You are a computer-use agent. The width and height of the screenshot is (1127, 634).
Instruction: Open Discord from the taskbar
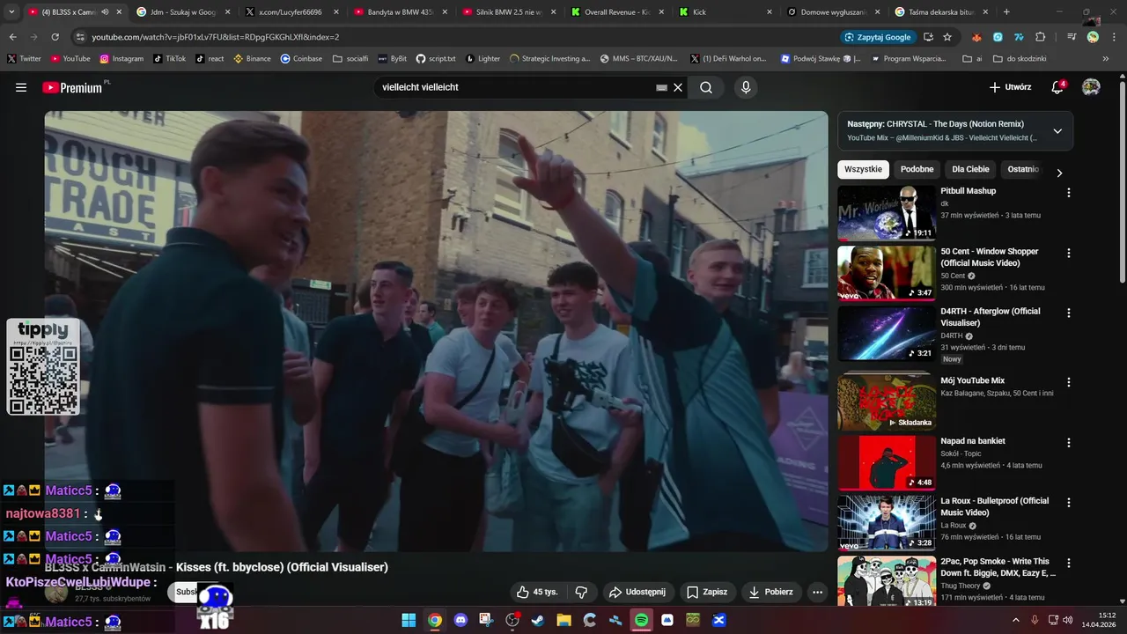pyautogui.click(x=460, y=620)
